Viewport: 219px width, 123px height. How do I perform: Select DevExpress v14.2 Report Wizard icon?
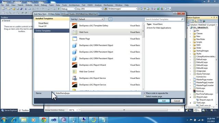75,65
